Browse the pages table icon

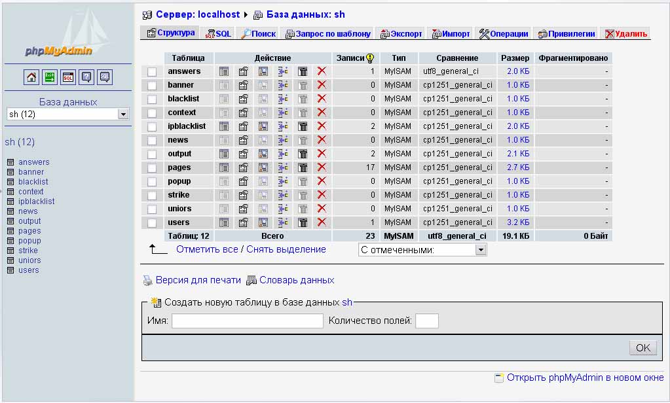point(224,167)
